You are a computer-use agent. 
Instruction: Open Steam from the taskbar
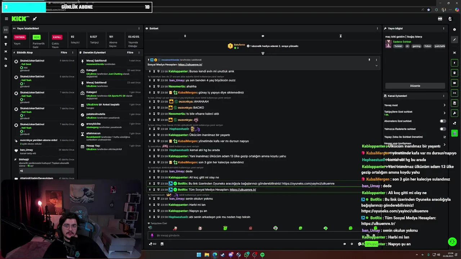click(x=223, y=255)
